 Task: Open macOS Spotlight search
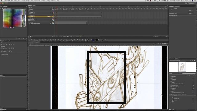(x=190, y=1)
